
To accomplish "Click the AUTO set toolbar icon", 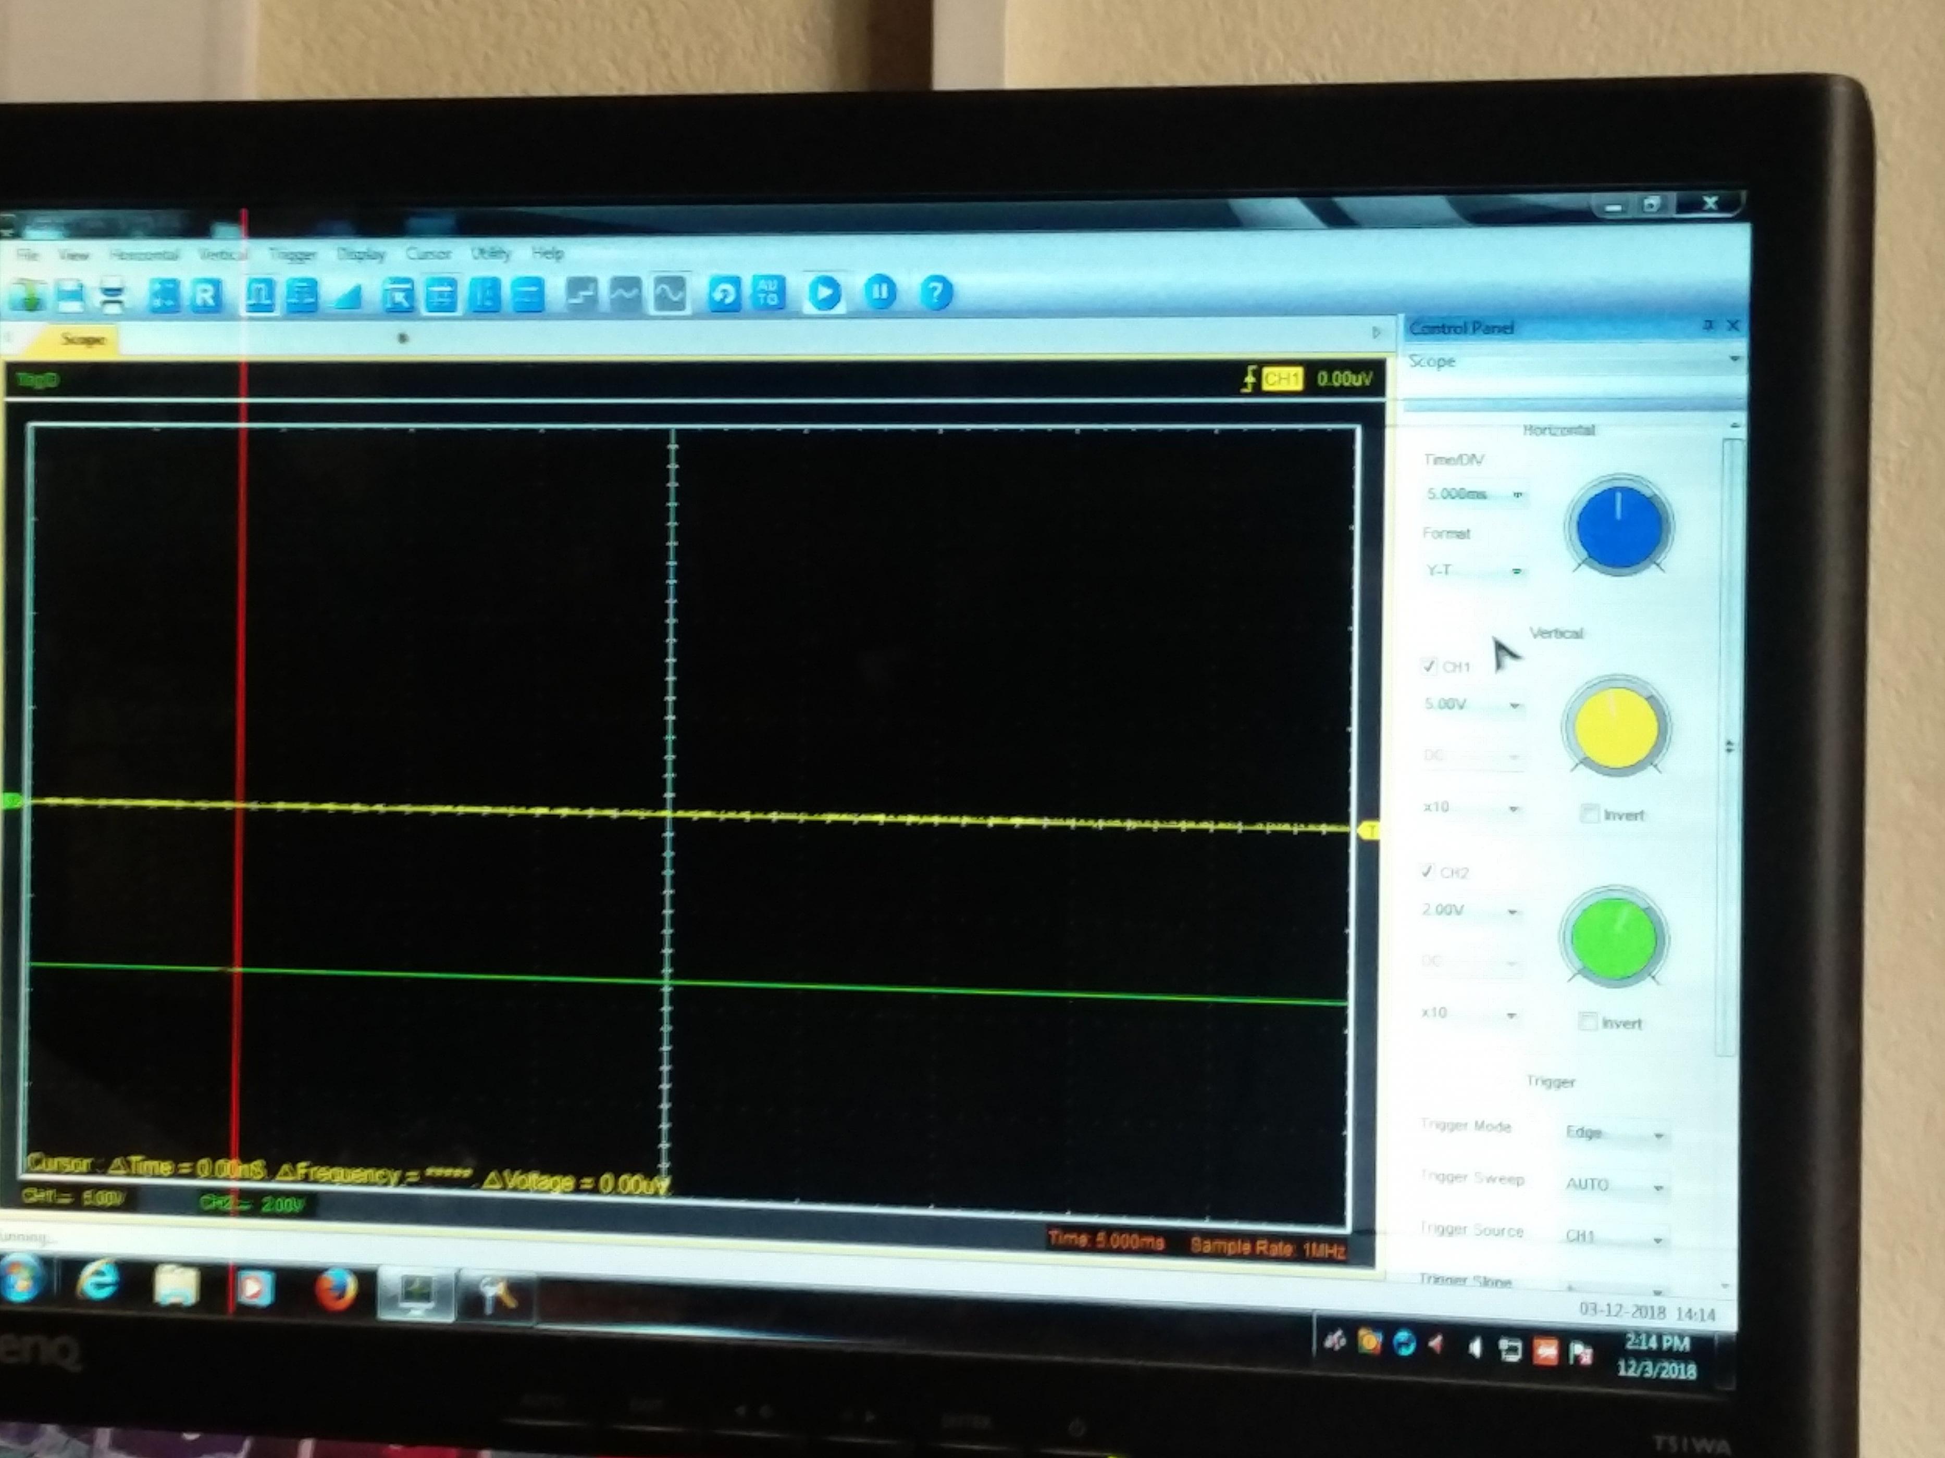I will [x=767, y=293].
